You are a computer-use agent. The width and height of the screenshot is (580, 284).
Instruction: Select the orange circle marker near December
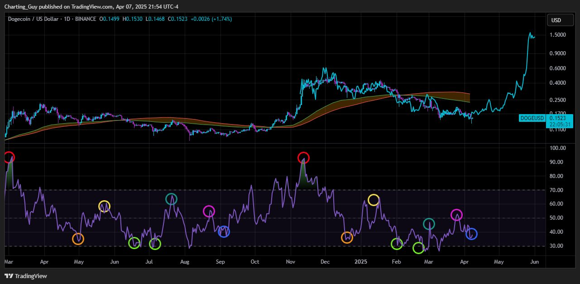pos(347,237)
